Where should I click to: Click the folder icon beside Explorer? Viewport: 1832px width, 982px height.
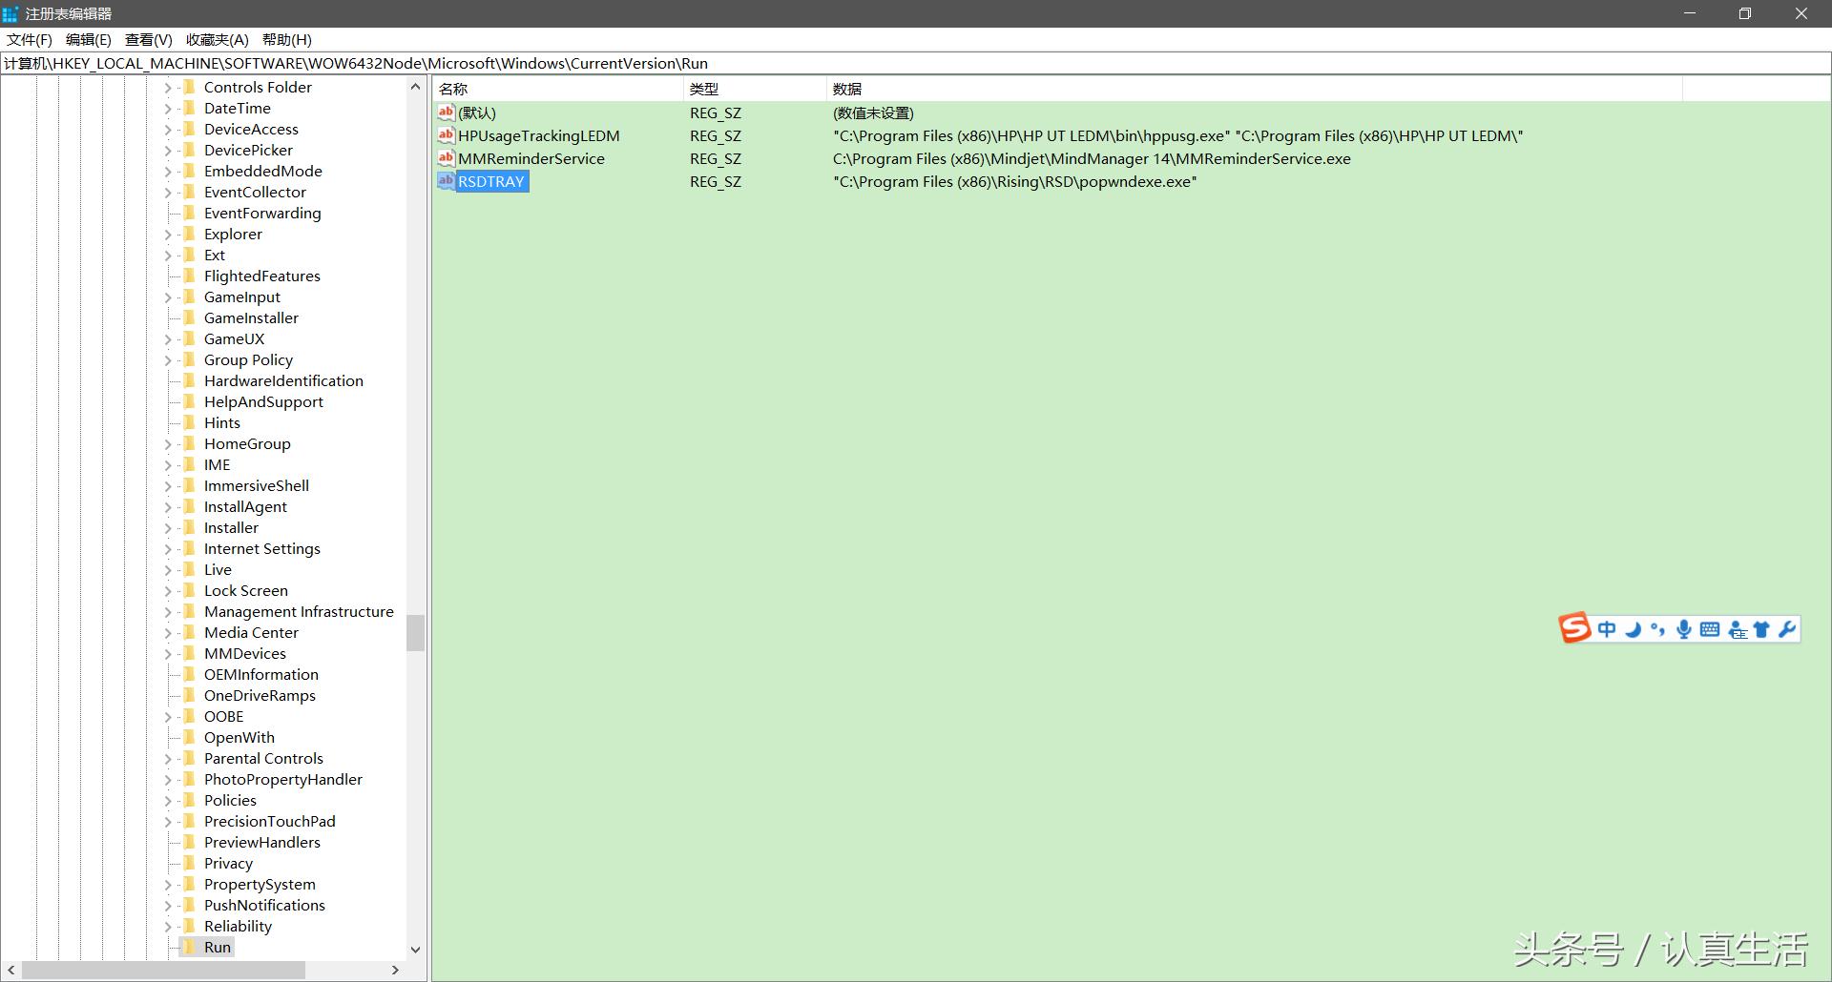click(189, 234)
